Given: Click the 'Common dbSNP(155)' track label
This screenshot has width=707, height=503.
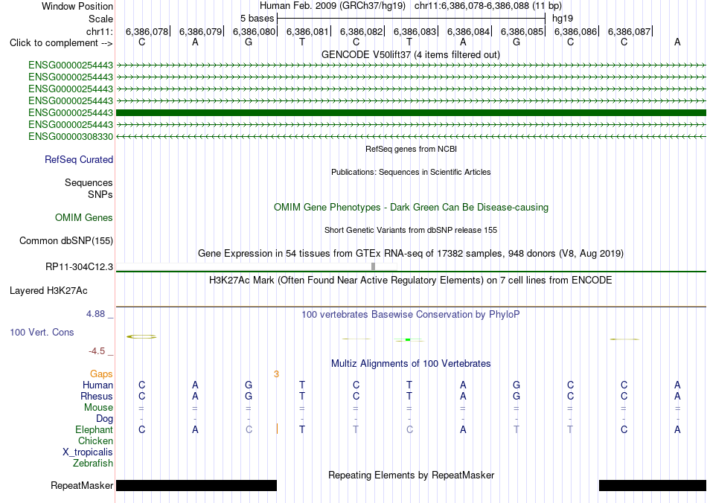Looking at the screenshot, I should [x=66, y=240].
